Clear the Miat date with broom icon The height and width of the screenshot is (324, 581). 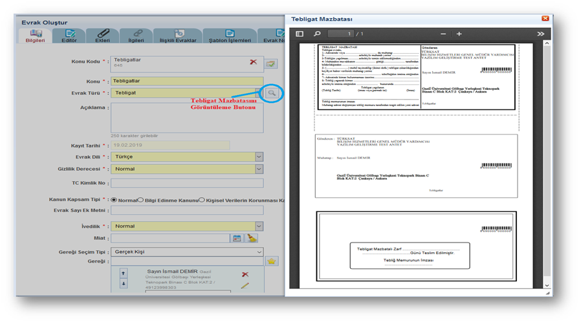(x=252, y=239)
